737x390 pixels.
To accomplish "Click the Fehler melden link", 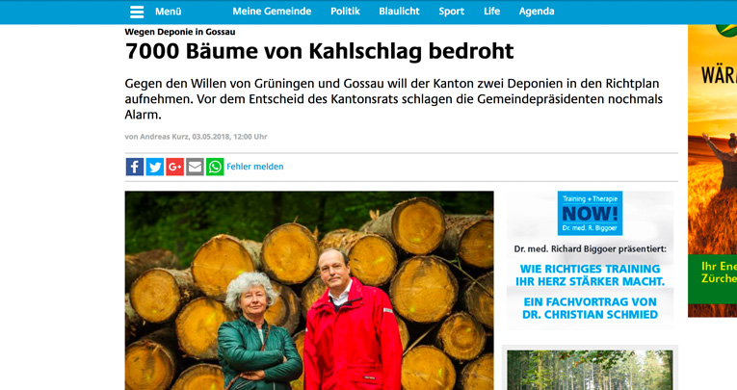I will tap(254, 167).
